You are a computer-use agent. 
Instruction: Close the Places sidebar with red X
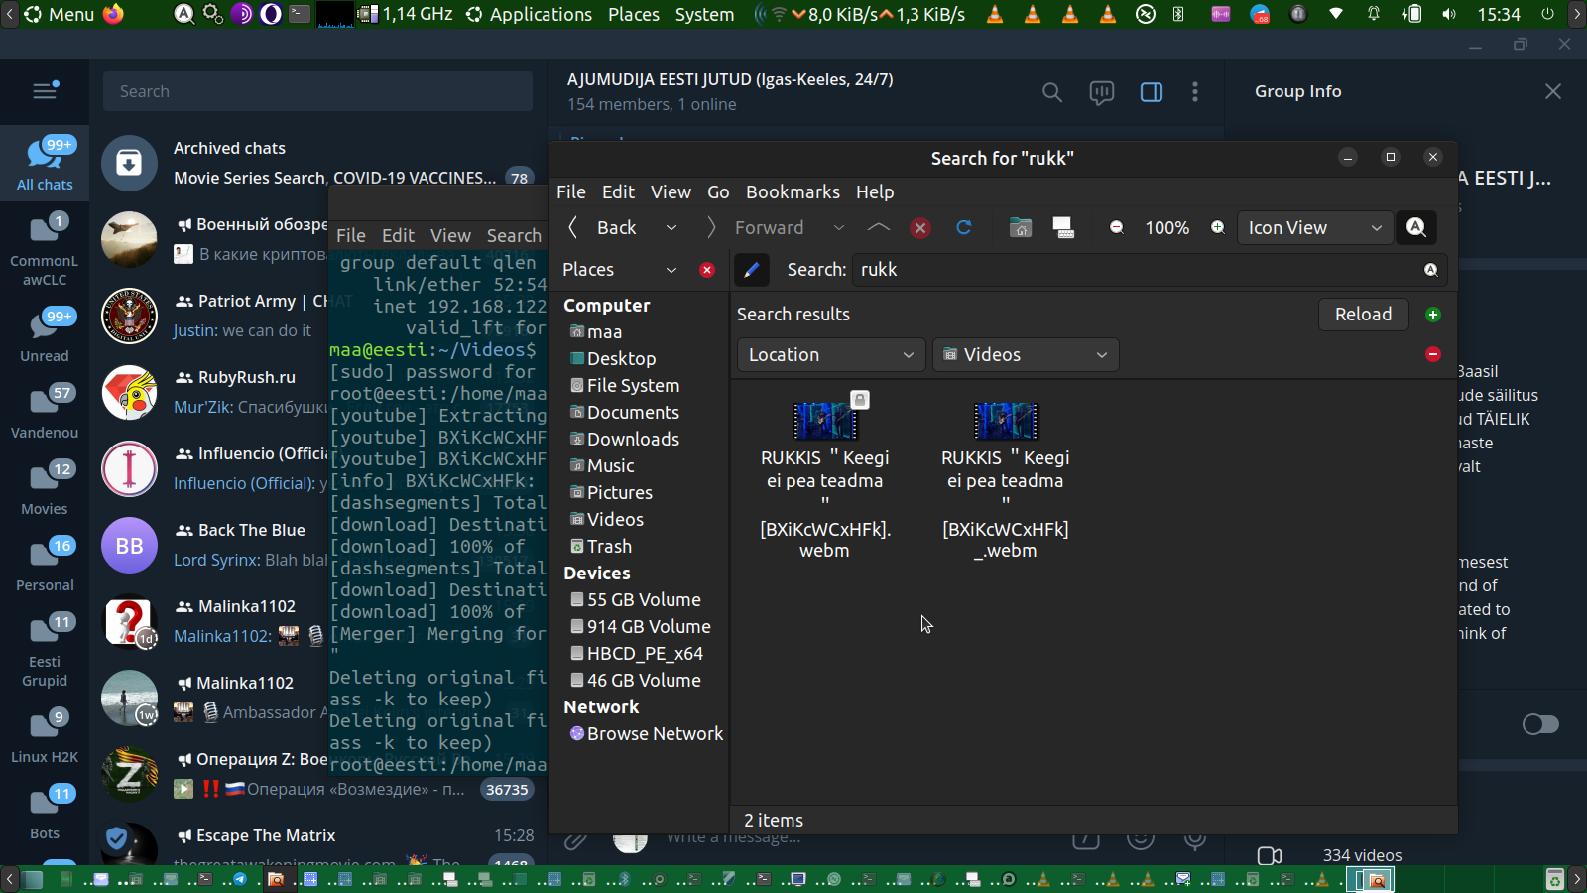click(707, 270)
